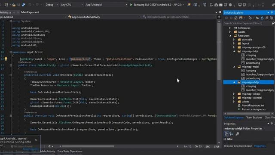Click the Live Share person icon at top right

(x=273, y=5)
